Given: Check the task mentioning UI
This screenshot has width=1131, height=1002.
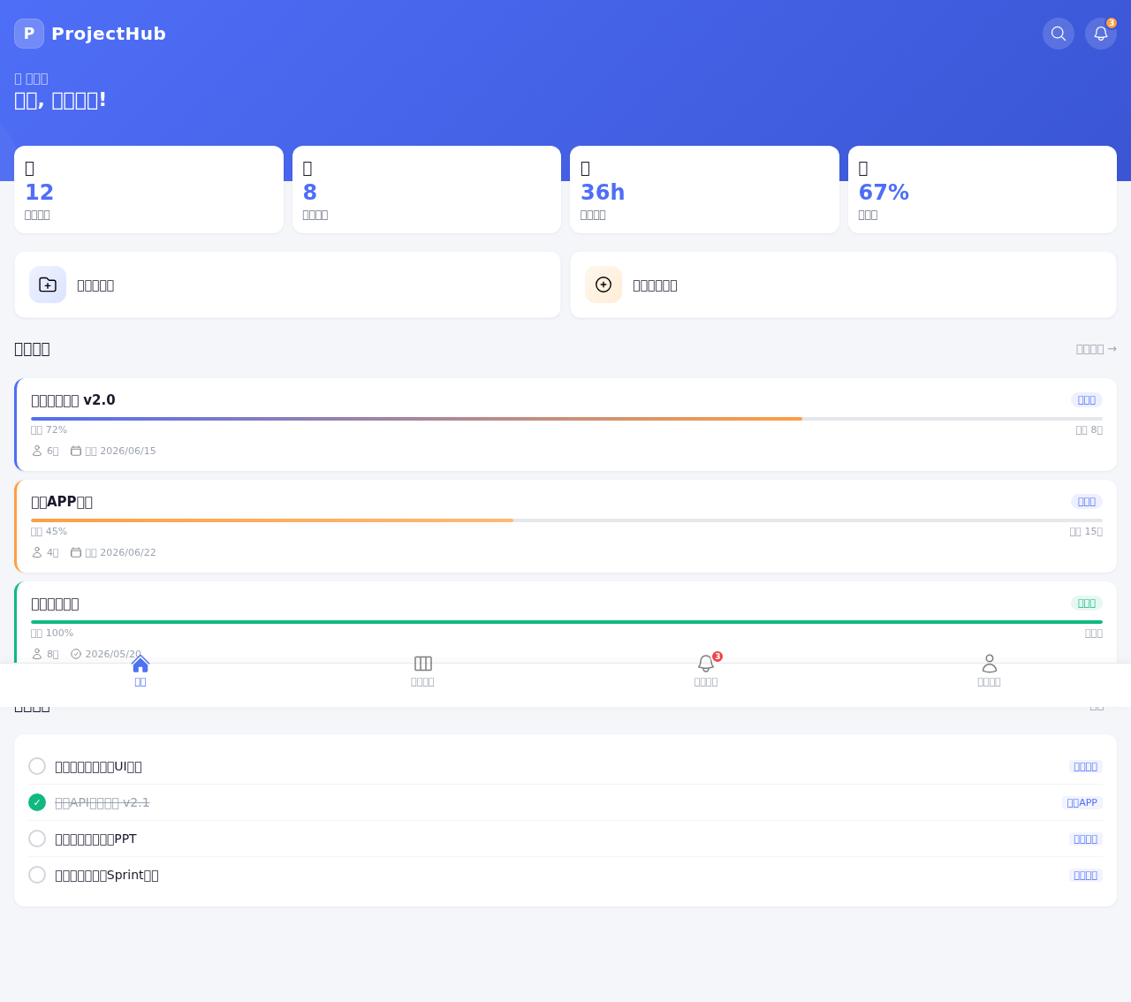Looking at the screenshot, I should 37,766.
